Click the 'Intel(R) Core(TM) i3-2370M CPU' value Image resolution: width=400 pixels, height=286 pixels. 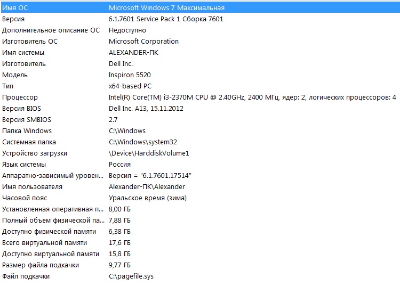coord(158,97)
